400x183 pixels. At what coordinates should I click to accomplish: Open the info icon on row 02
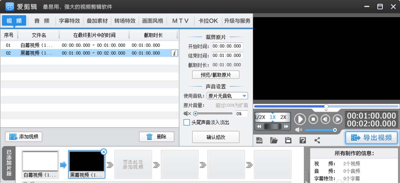[174, 53]
